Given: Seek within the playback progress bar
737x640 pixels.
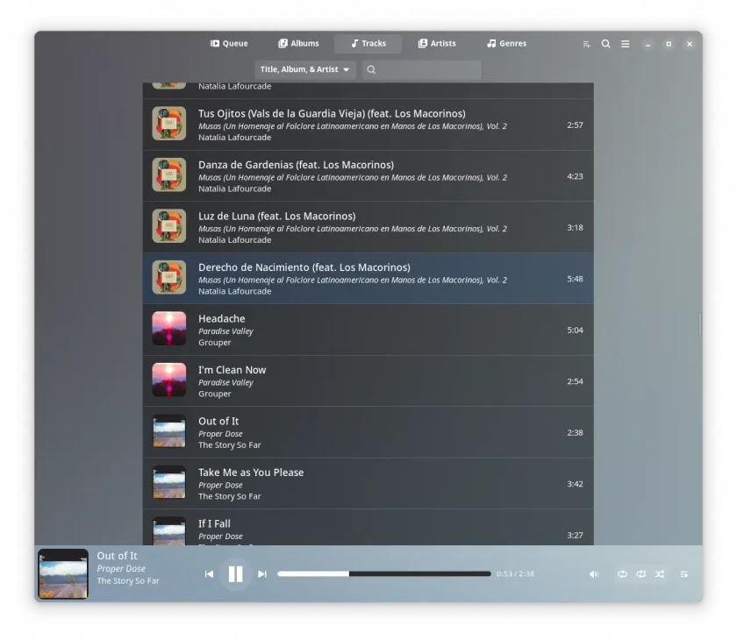Looking at the screenshot, I should 384,573.
